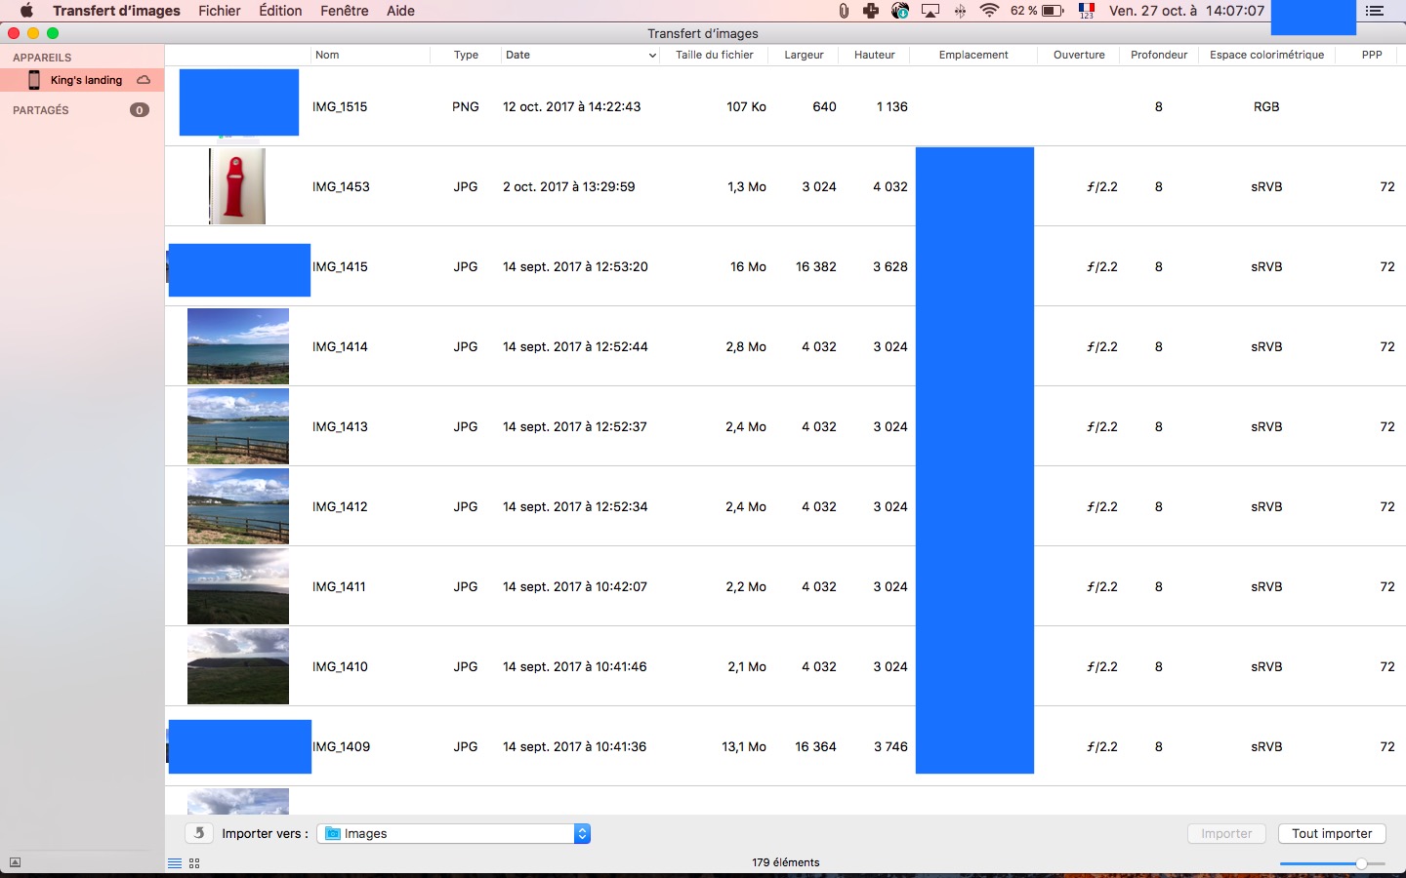Click the file name IMG_1414

(340, 347)
